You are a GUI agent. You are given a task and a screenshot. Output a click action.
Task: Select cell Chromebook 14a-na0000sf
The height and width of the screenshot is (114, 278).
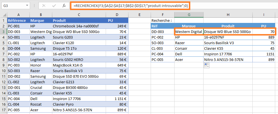click(79, 26)
